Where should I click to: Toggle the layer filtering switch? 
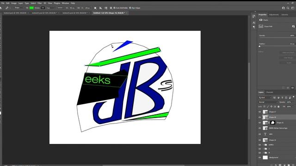coord(294,97)
